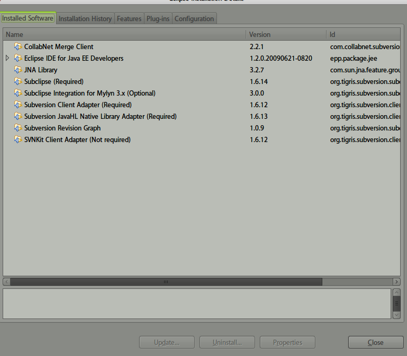Click the com.sun.jna.feature id cell
The width and height of the screenshot is (407, 356).
point(365,70)
